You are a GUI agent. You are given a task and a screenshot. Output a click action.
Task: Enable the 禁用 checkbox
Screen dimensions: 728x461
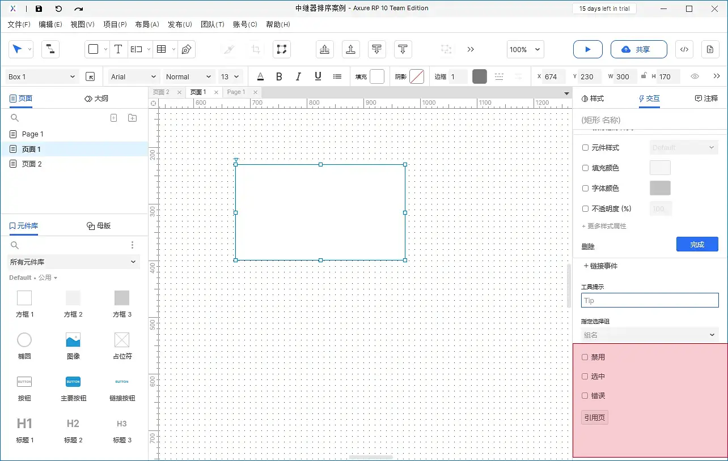585,357
